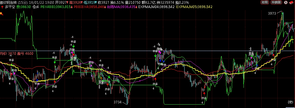Click the 资:38630 value

pos(24,7)
